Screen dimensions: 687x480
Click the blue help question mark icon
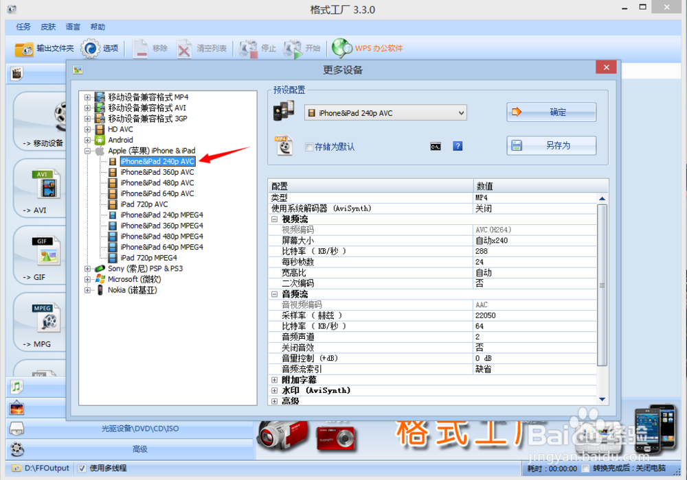[x=458, y=146]
